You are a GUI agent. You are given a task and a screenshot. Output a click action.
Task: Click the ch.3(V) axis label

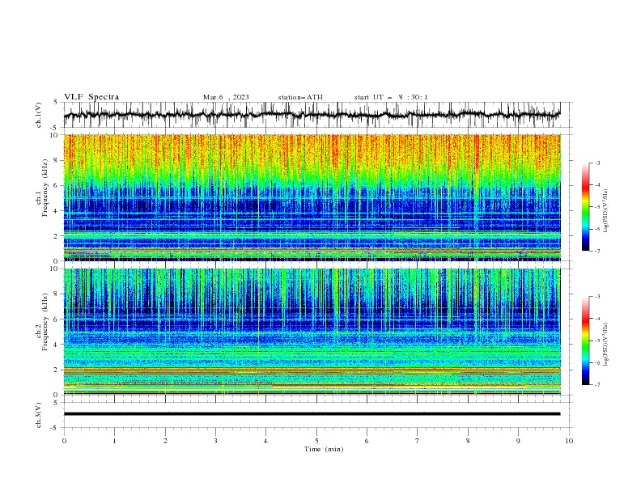pos(39,415)
